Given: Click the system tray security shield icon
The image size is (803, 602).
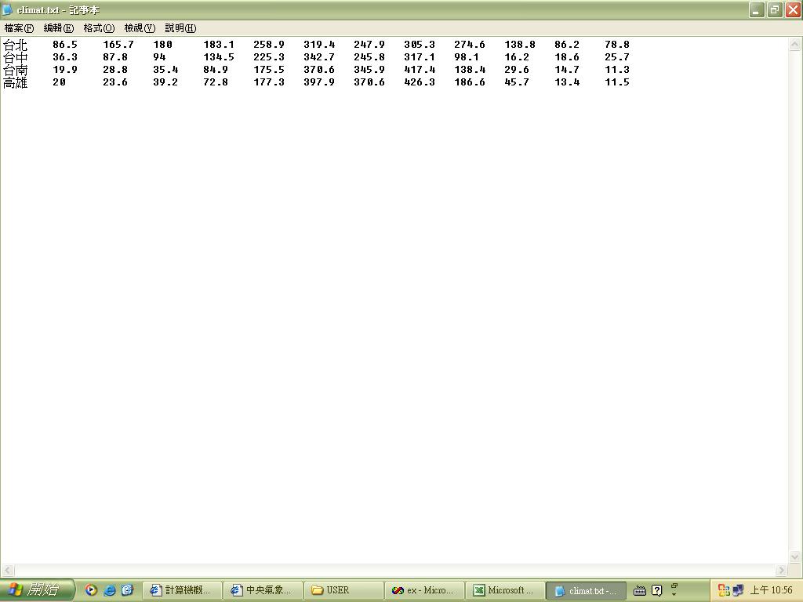Looking at the screenshot, I should pos(724,590).
